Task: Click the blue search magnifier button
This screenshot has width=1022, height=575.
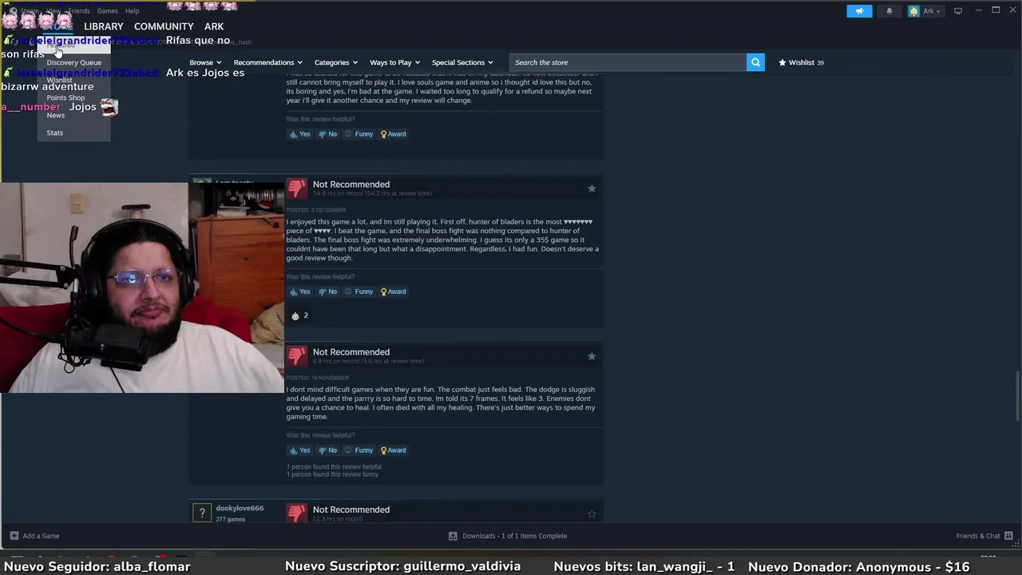Action: pos(755,62)
